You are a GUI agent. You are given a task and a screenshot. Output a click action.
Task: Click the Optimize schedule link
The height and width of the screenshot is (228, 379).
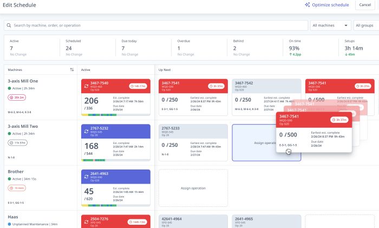pos(327,5)
